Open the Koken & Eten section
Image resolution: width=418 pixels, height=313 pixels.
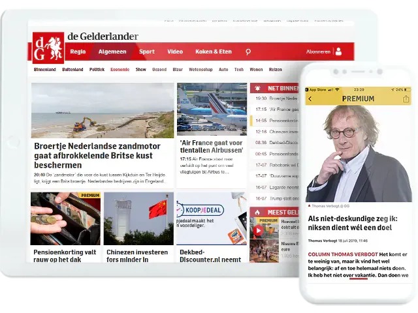point(213,52)
